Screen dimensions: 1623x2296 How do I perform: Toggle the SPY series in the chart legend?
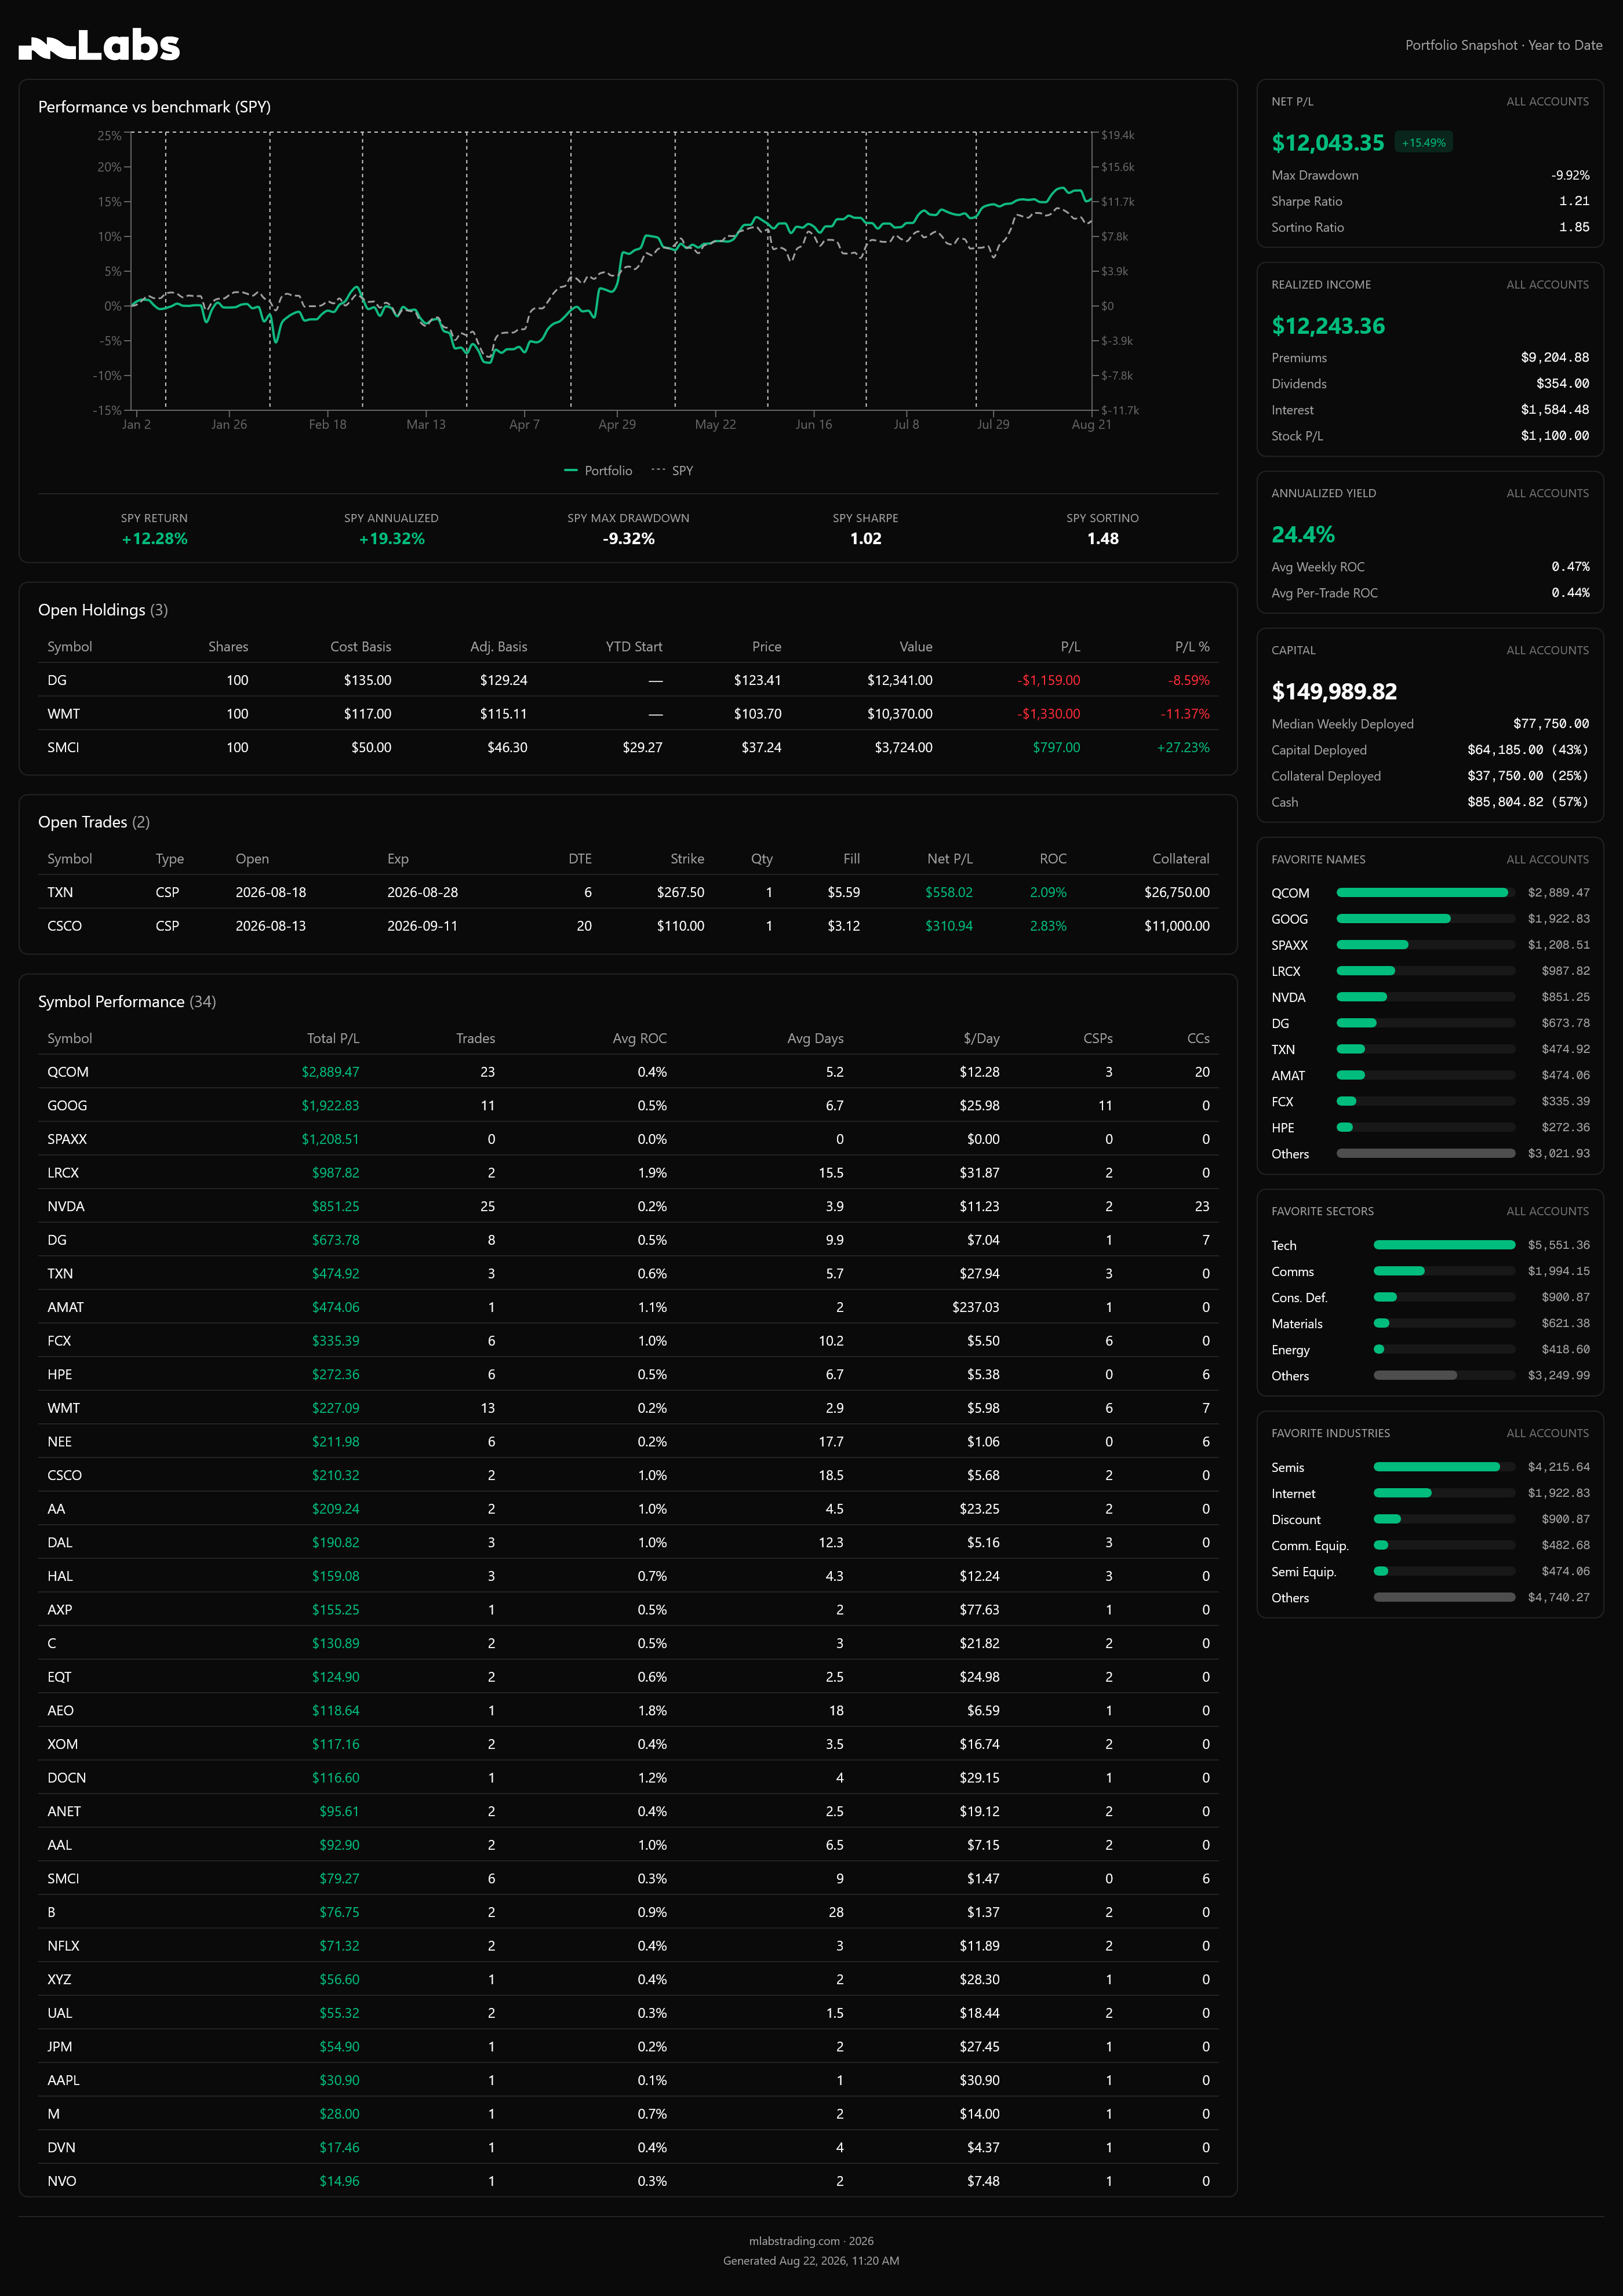(672, 471)
